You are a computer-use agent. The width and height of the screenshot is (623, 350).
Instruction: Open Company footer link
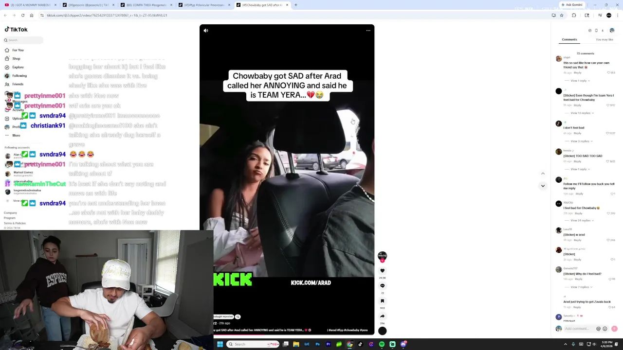10,213
